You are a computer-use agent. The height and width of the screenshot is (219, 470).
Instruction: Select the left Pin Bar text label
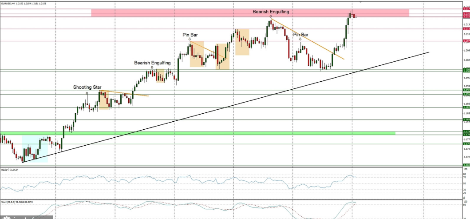[190, 34]
